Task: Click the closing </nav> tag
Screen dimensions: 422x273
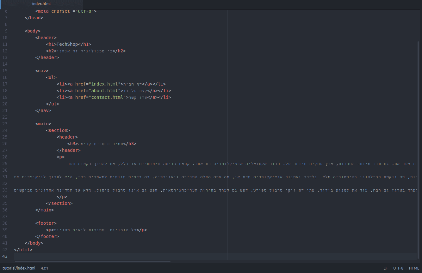Action: tap(43, 110)
